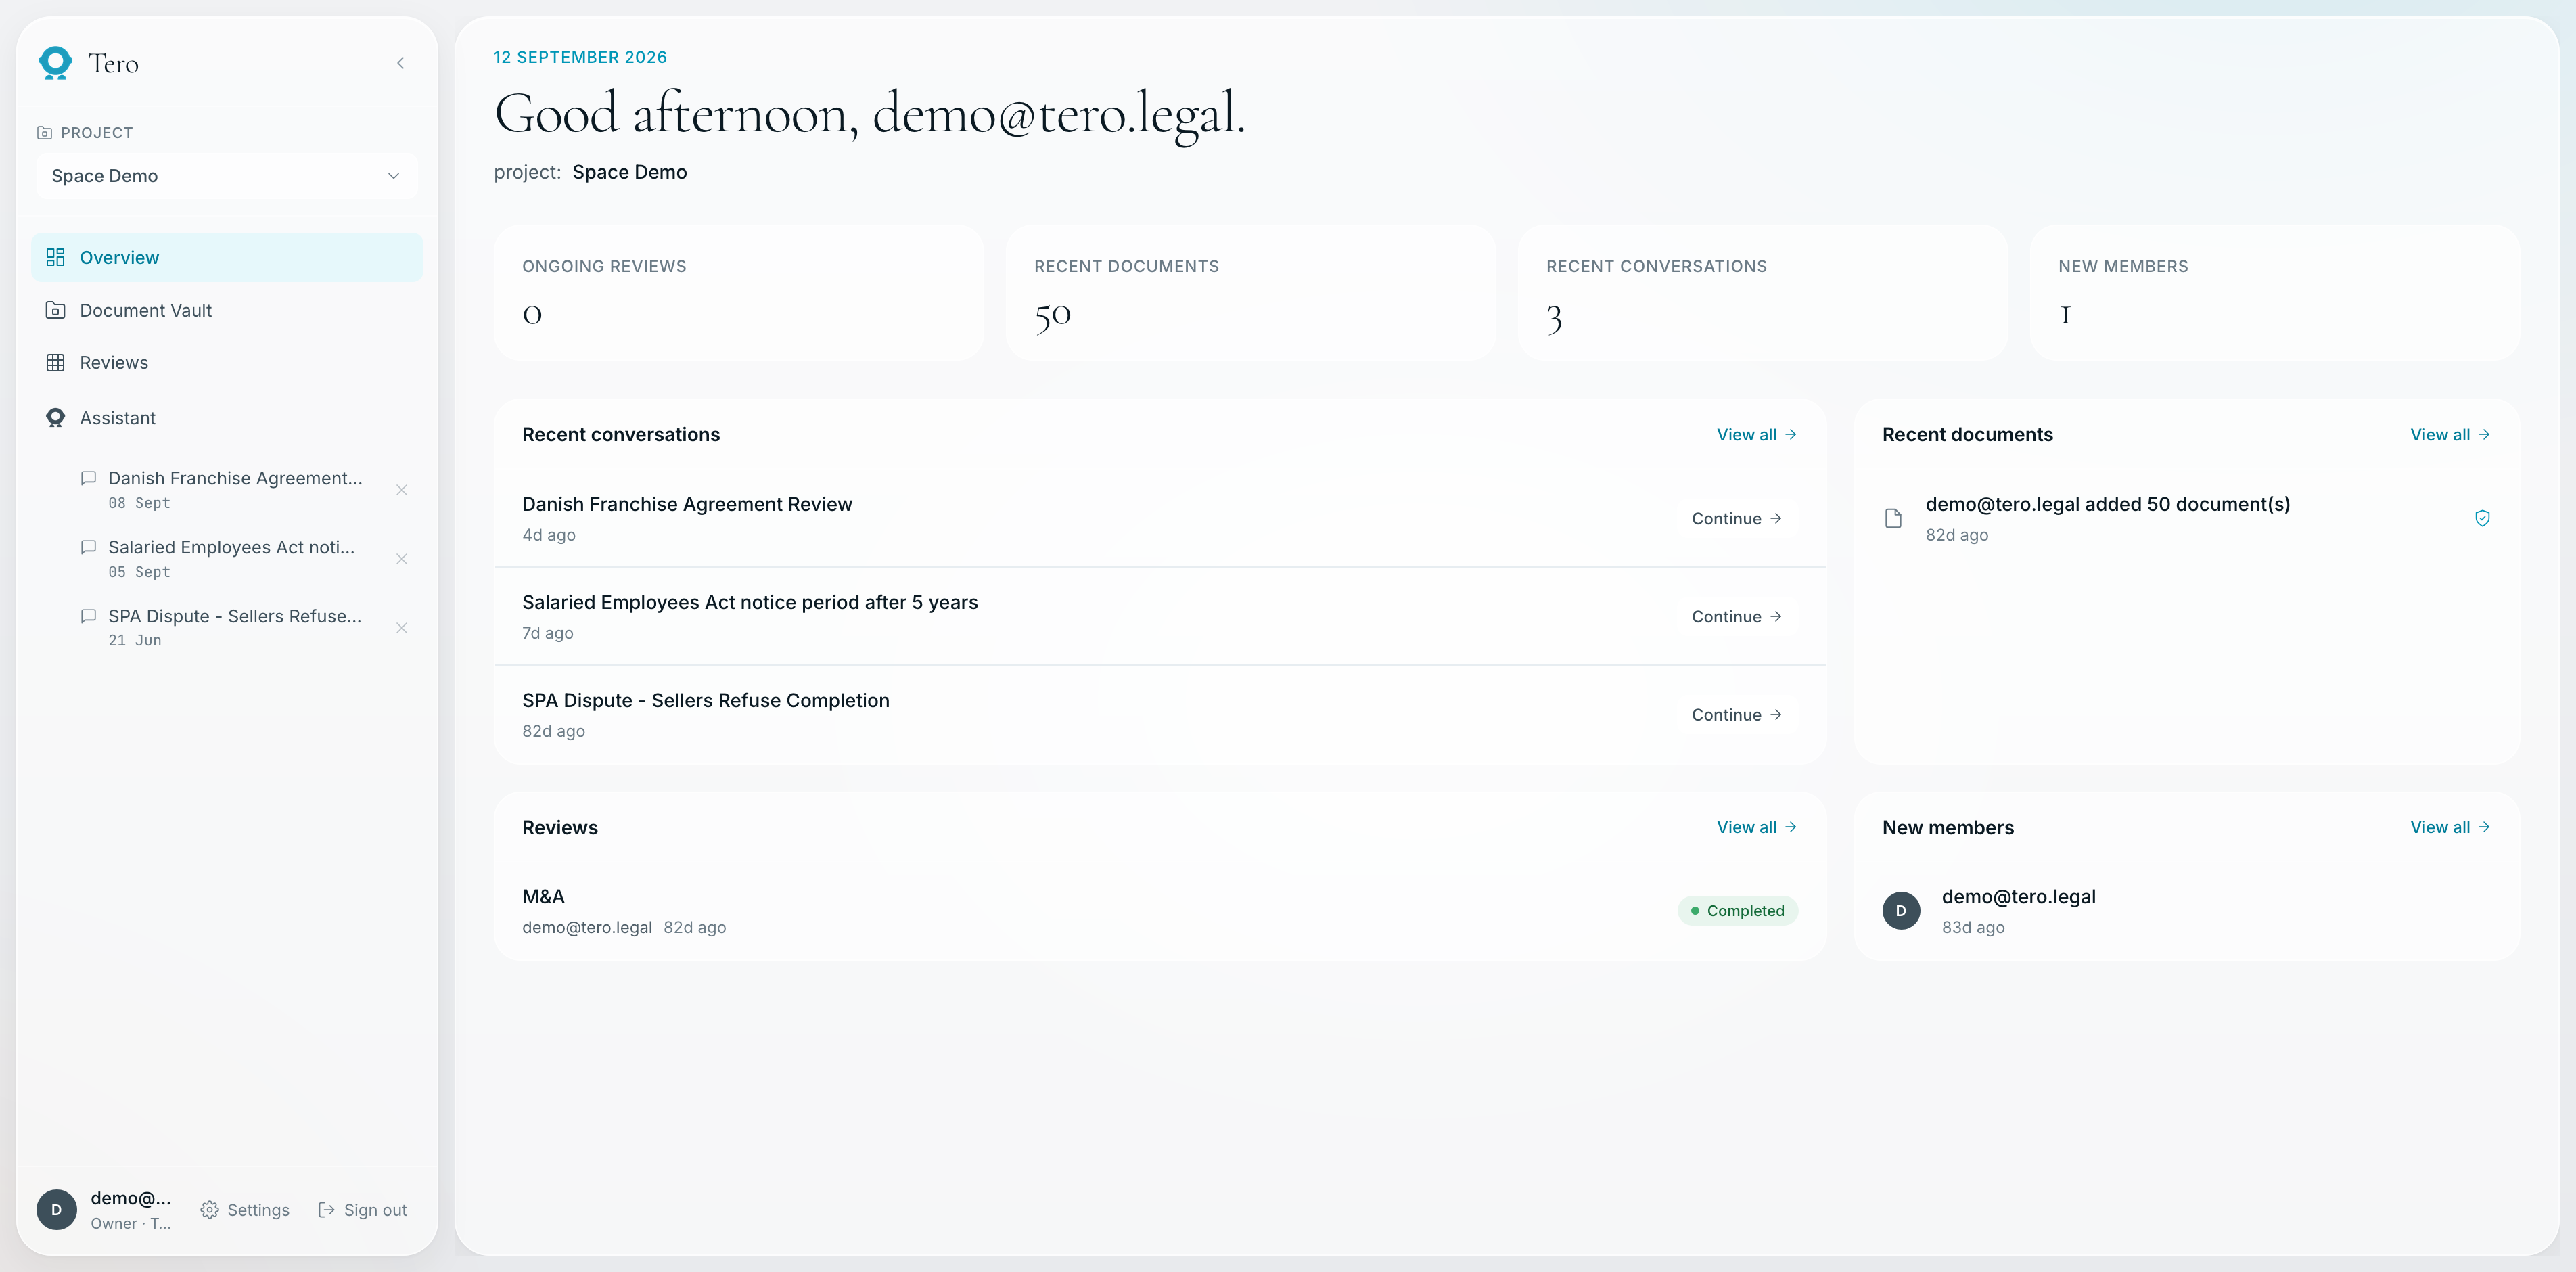2576x1272 pixels.
Task: Continue the Salaried Employees Act conversation
Action: pos(1737,616)
